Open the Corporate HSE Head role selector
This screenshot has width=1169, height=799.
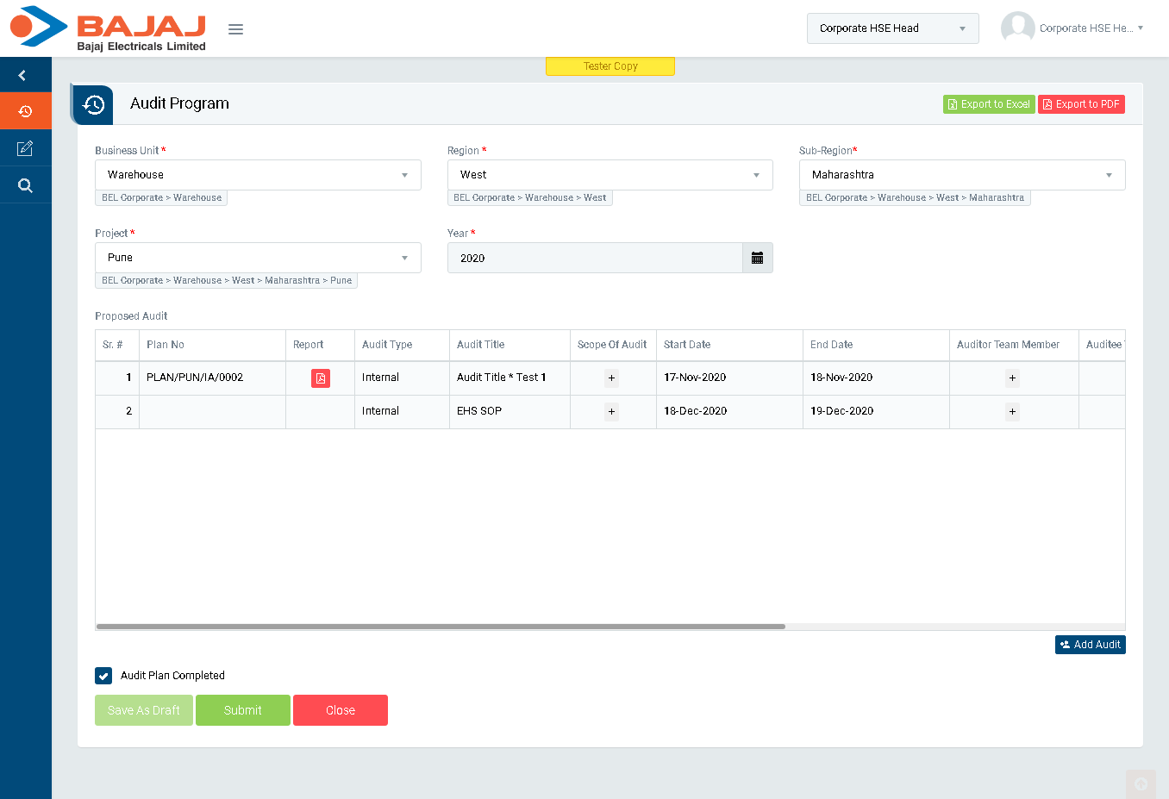[892, 28]
